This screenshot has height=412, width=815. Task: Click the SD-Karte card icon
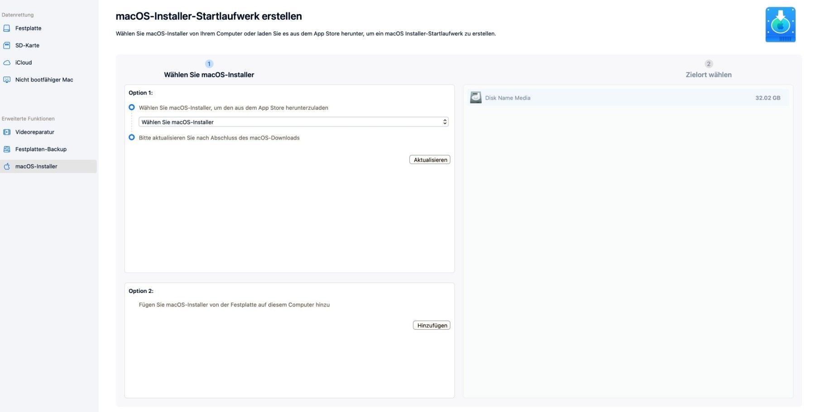[7, 45]
